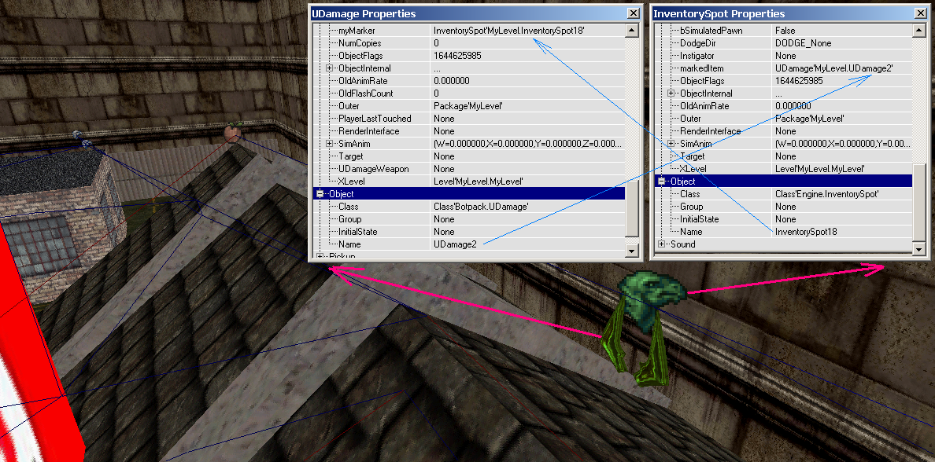Image resolution: width=935 pixels, height=462 pixels.
Task: Select Name row in UDamage Properties
Action: pyautogui.click(x=469, y=244)
